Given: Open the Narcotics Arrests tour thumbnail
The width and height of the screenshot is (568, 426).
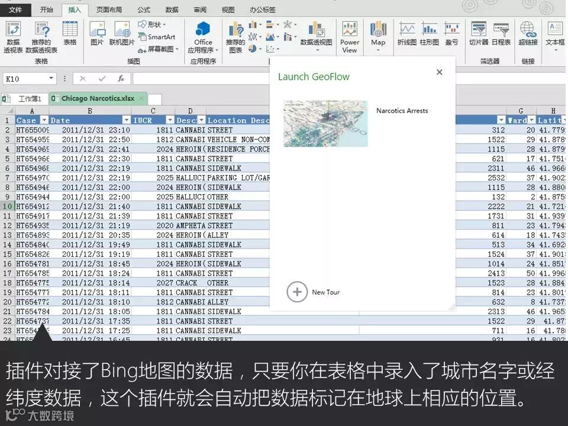Looking at the screenshot, I should [x=325, y=124].
